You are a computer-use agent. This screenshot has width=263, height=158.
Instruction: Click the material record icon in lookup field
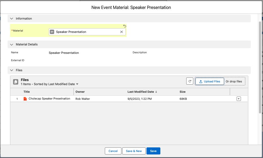[x=52, y=32]
